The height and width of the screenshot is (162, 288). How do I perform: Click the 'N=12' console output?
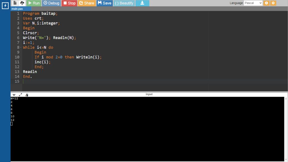(x=14, y=98)
